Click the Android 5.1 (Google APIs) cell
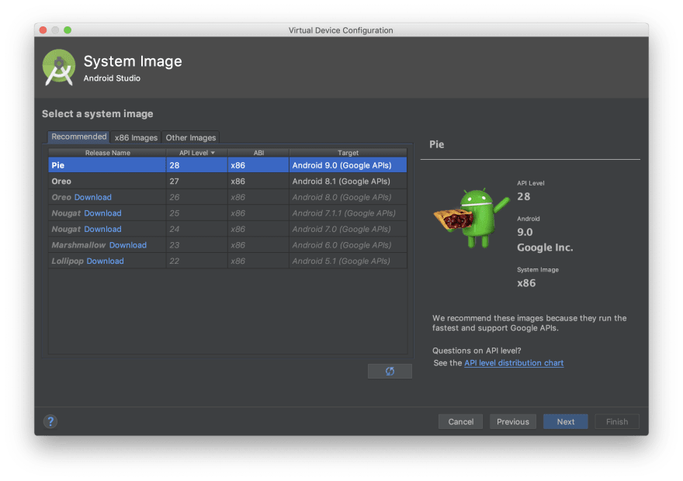 348,261
